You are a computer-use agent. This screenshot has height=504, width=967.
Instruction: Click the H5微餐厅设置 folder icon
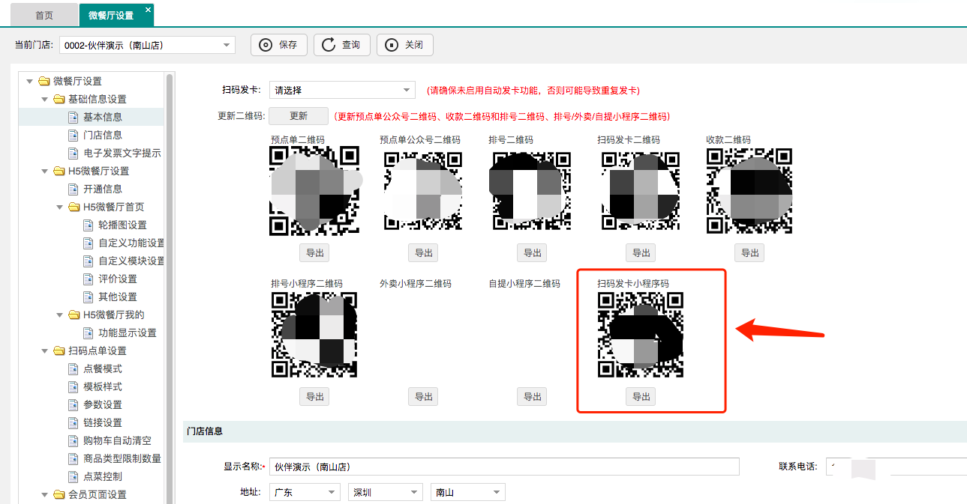[x=59, y=171]
